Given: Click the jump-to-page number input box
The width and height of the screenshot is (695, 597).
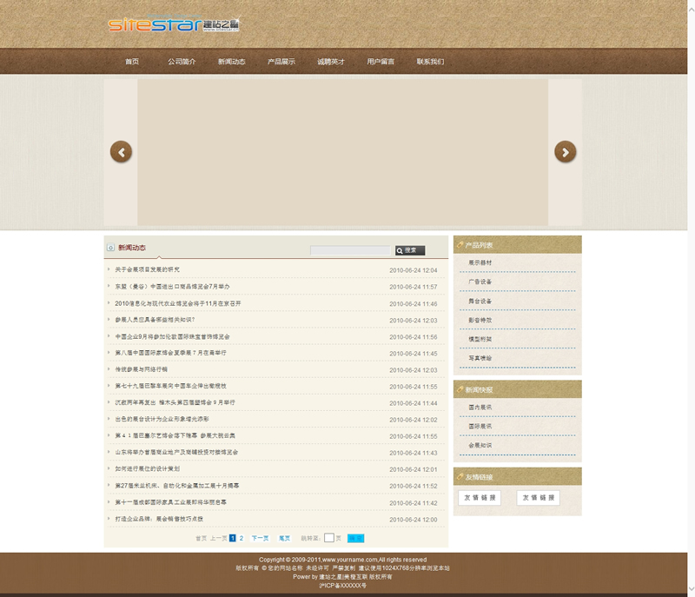Looking at the screenshot, I should point(329,538).
